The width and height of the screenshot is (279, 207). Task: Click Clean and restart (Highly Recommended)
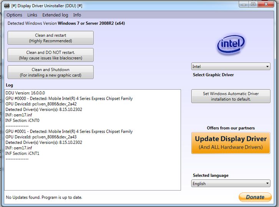[50, 38]
